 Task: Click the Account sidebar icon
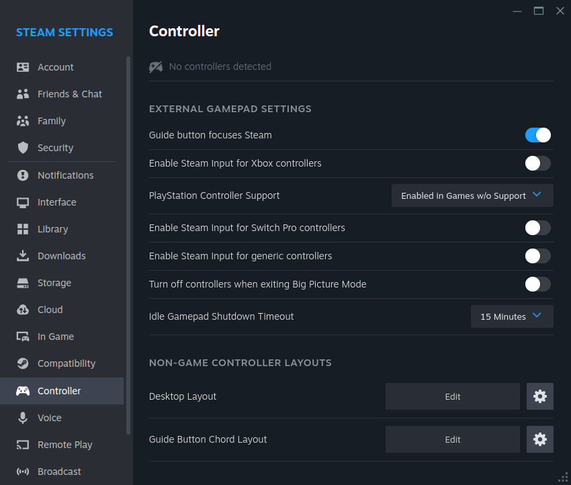[x=23, y=67]
